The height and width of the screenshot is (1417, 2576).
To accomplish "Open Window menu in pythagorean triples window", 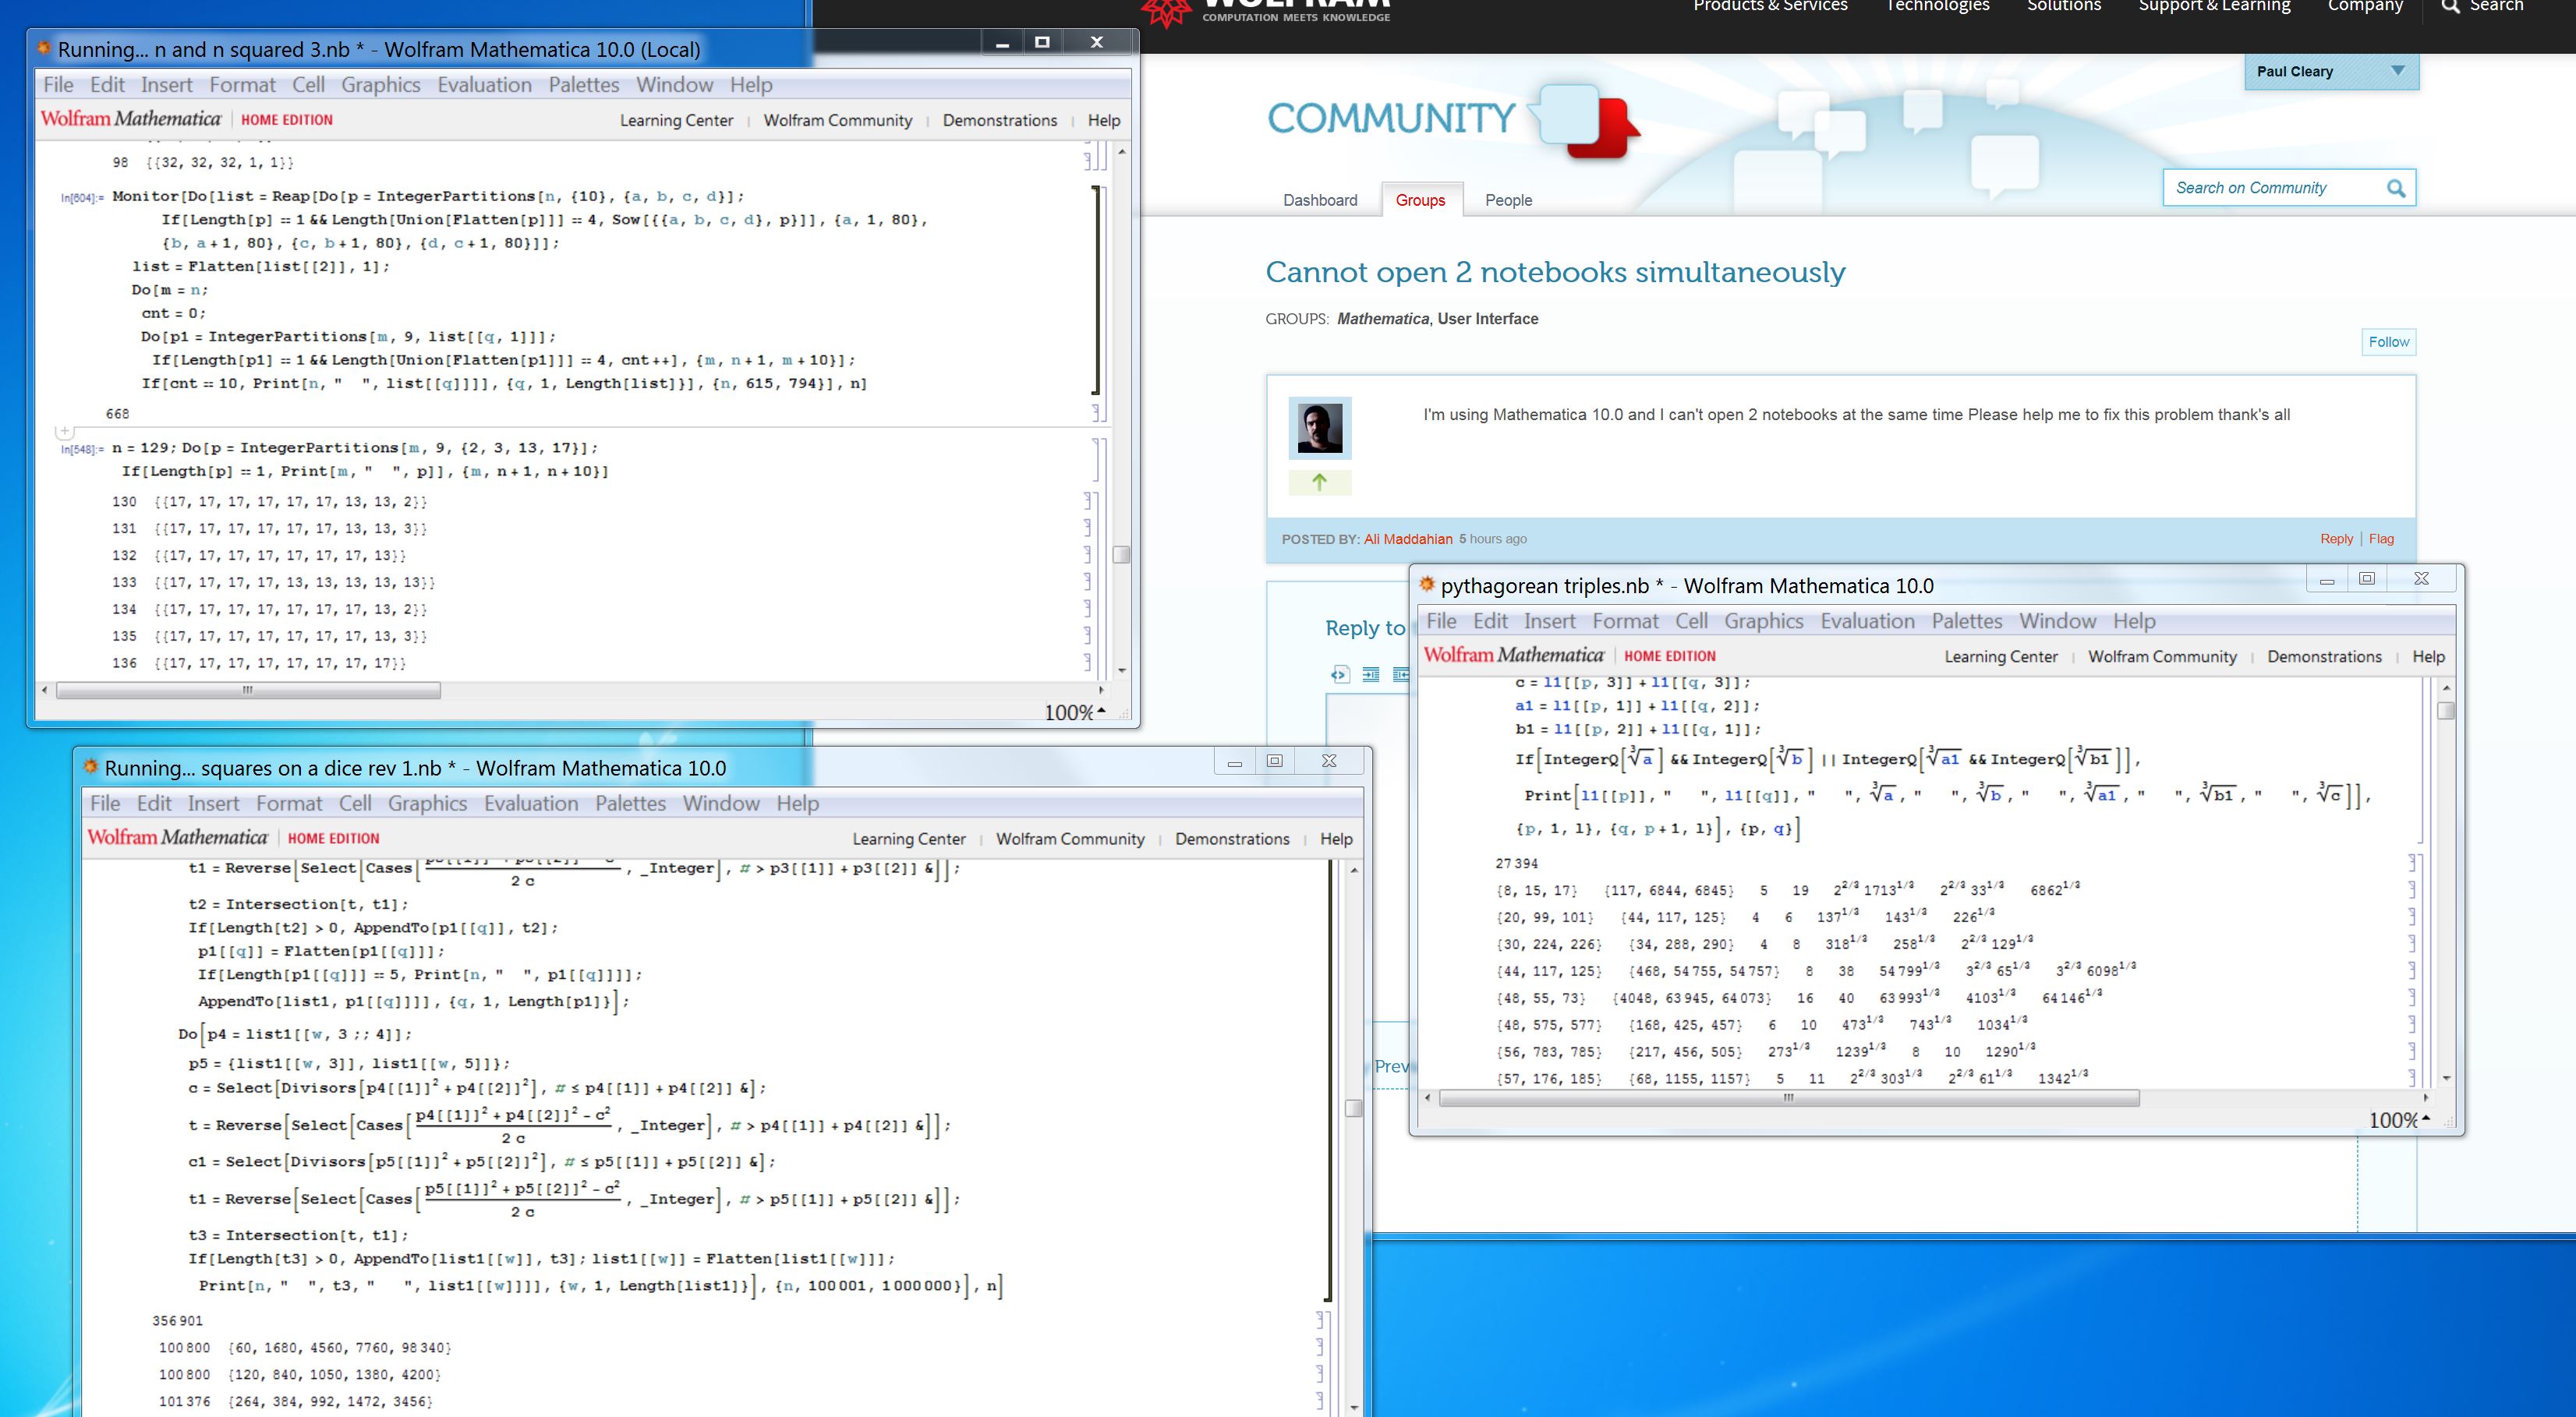I will [x=2057, y=621].
